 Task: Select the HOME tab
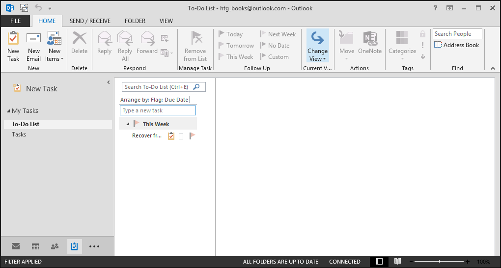(x=47, y=21)
